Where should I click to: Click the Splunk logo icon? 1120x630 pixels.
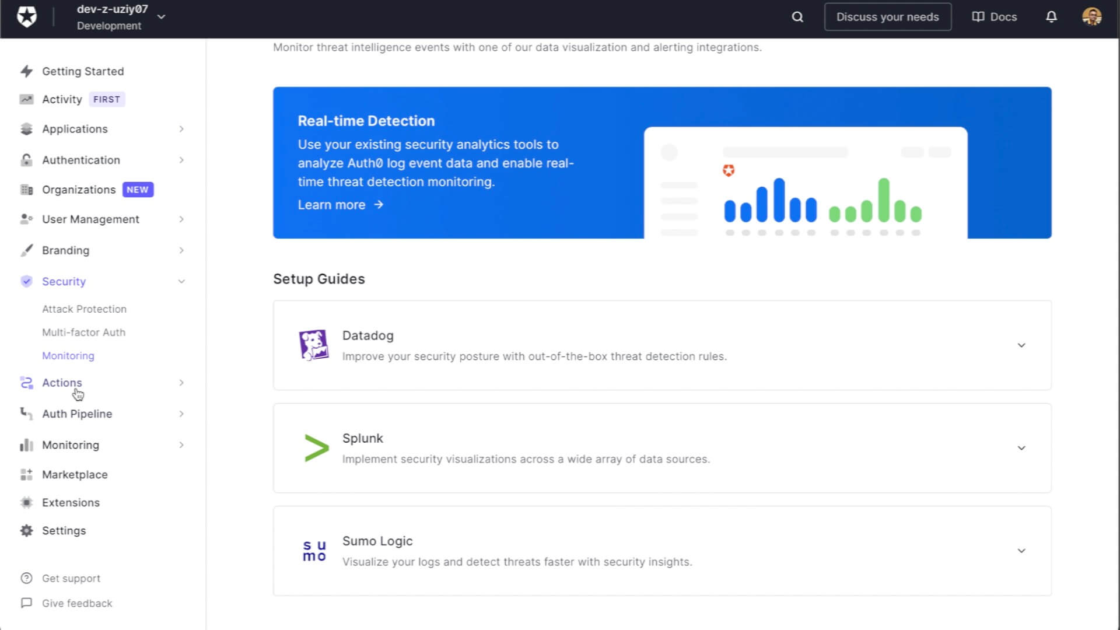[315, 447]
